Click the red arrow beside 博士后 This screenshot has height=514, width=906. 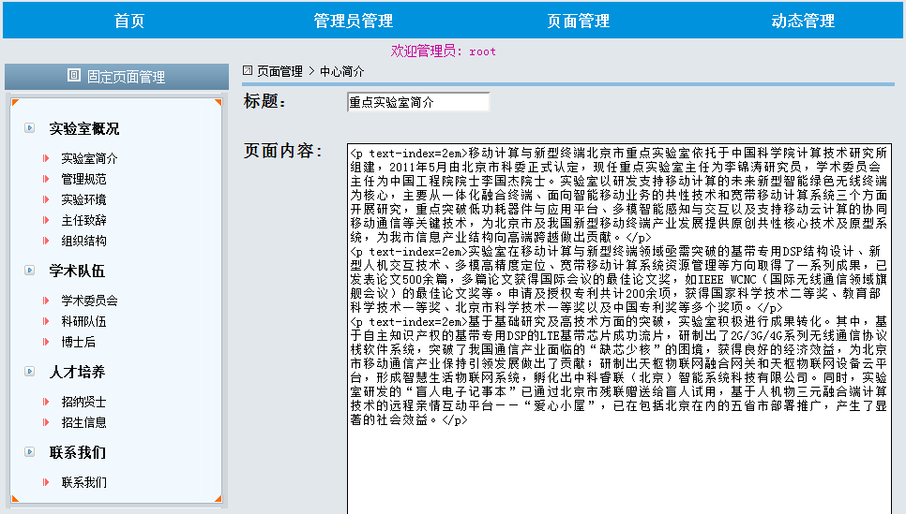[46, 342]
